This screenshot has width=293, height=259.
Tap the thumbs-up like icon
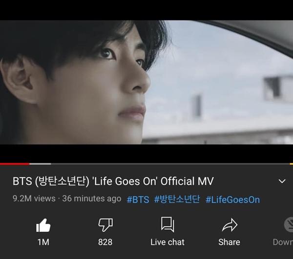tap(43, 225)
